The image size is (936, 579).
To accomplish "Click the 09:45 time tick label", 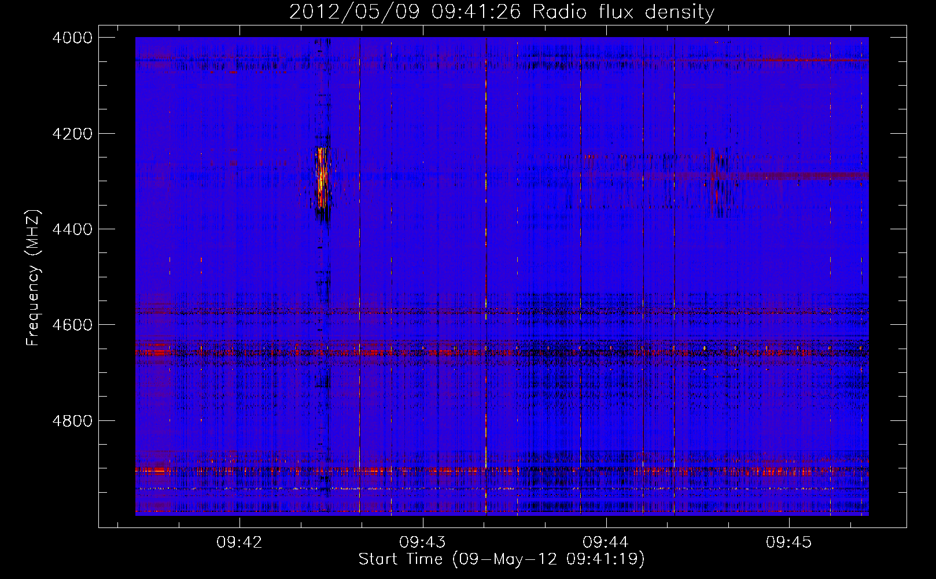I will (789, 543).
